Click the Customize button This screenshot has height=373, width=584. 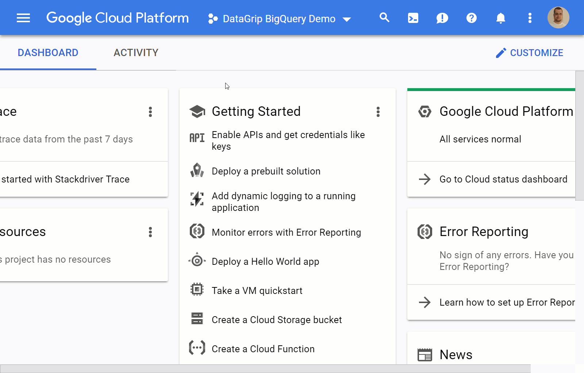click(529, 53)
